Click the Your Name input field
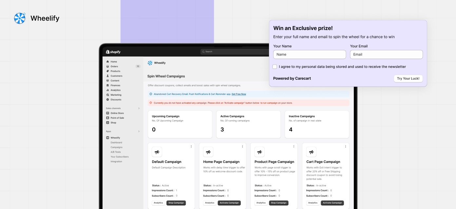Image resolution: width=456 pixels, height=209 pixels. (310, 55)
